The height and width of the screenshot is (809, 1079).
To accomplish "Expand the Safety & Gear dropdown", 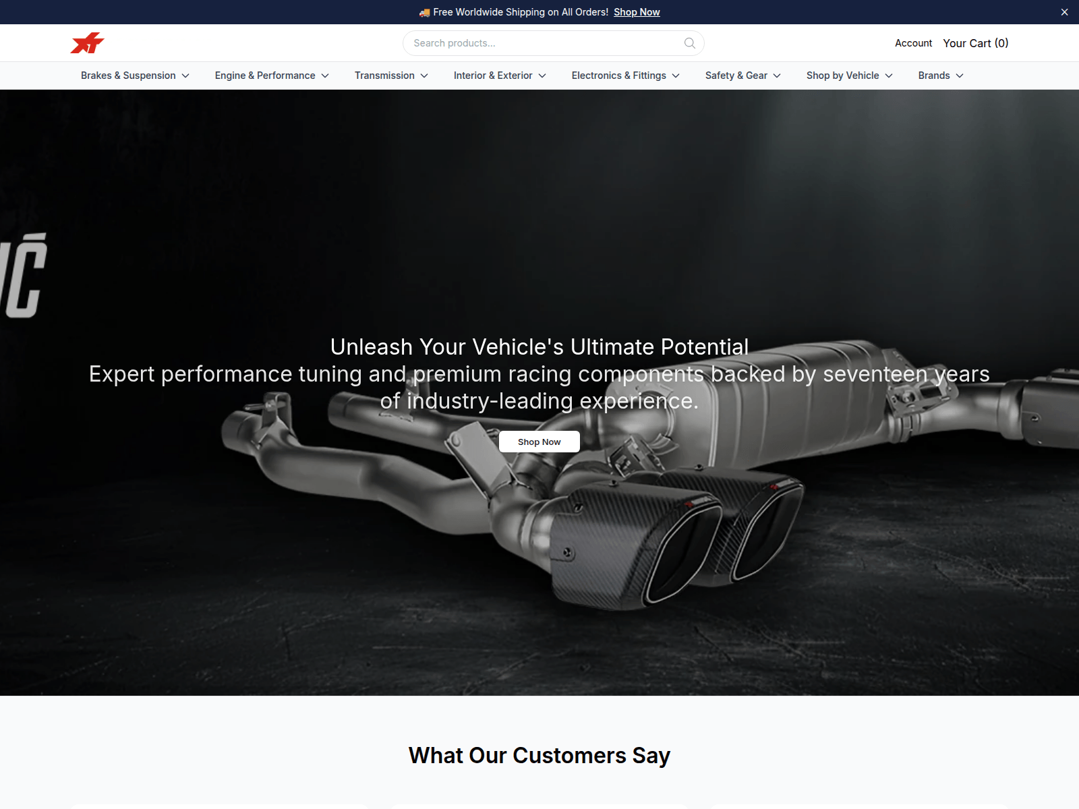I will click(x=742, y=76).
